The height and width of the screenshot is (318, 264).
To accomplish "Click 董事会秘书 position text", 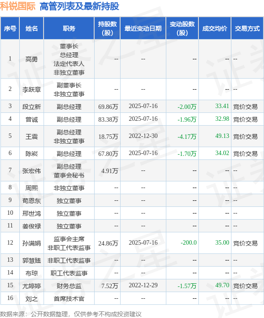I will click(69, 175).
